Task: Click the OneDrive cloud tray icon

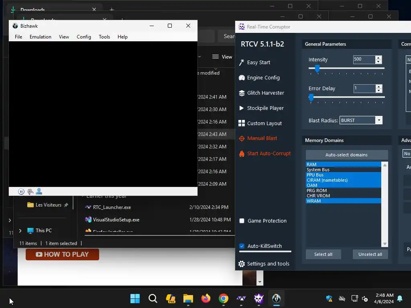Action: 342,298
